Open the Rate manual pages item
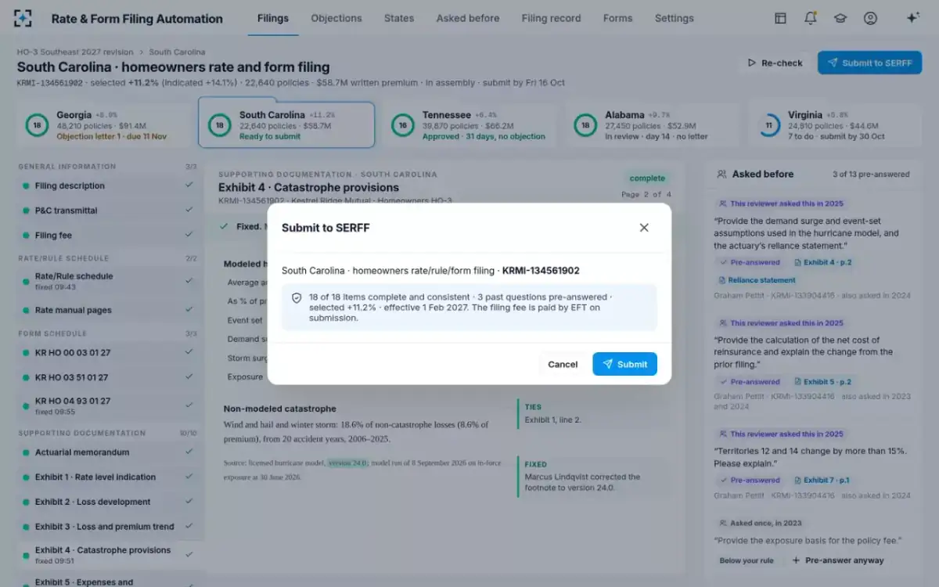Viewport: 939px width, 587px height. point(109,310)
